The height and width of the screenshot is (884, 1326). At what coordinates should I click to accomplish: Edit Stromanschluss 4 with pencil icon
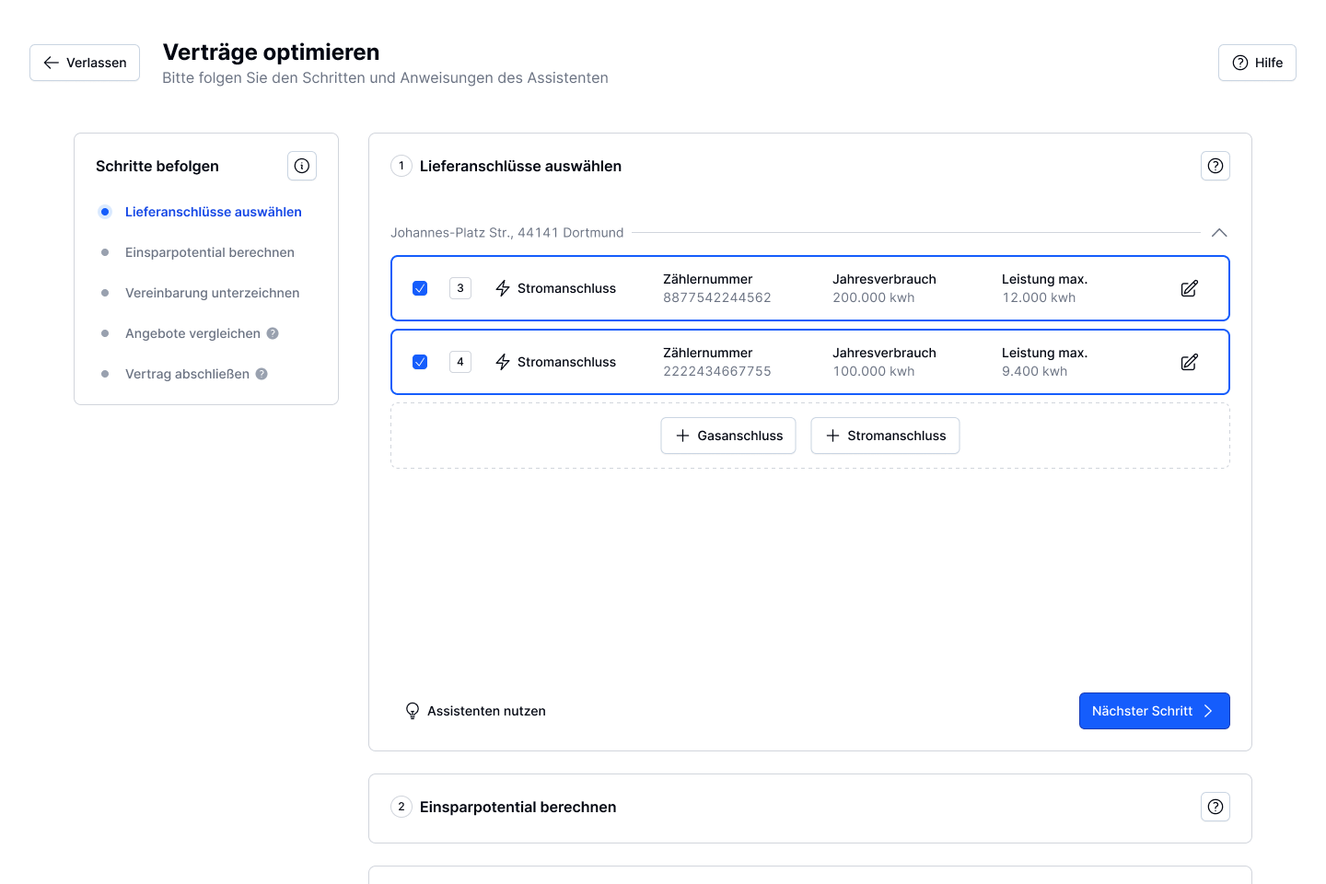1189,362
